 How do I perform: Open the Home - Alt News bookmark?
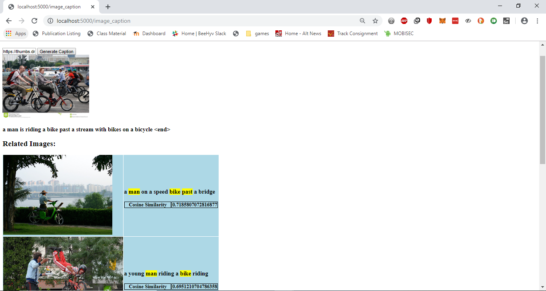coord(298,34)
